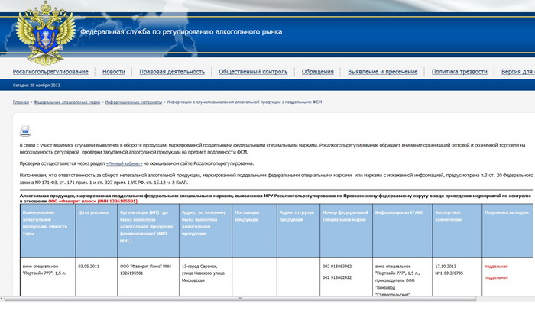Screen dimensions: 535x317
Task: Click the date Сегодня 29 ноября 2013
Action: 37,86
